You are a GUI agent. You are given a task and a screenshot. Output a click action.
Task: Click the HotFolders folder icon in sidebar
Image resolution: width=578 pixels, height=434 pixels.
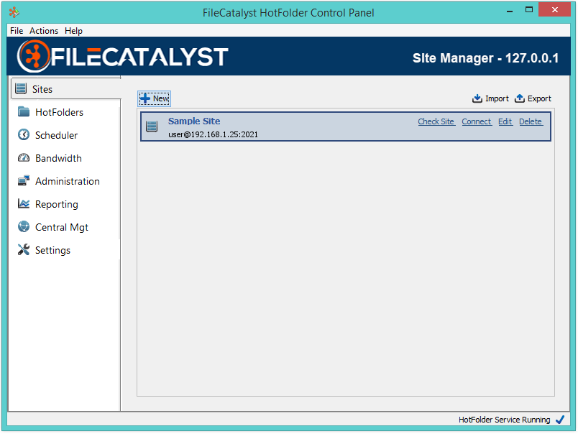[x=24, y=112]
